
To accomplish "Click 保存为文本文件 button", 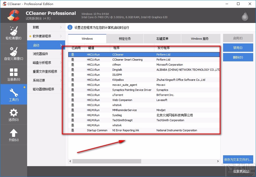I will [238, 159].
